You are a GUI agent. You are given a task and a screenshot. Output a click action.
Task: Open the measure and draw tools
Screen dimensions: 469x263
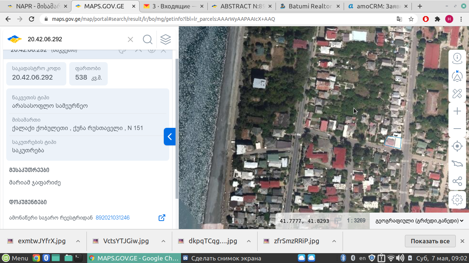(x=457, y=94)
